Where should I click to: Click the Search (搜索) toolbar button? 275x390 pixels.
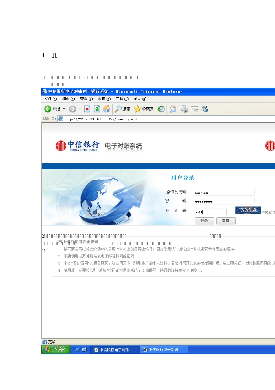tap(122, 109)
